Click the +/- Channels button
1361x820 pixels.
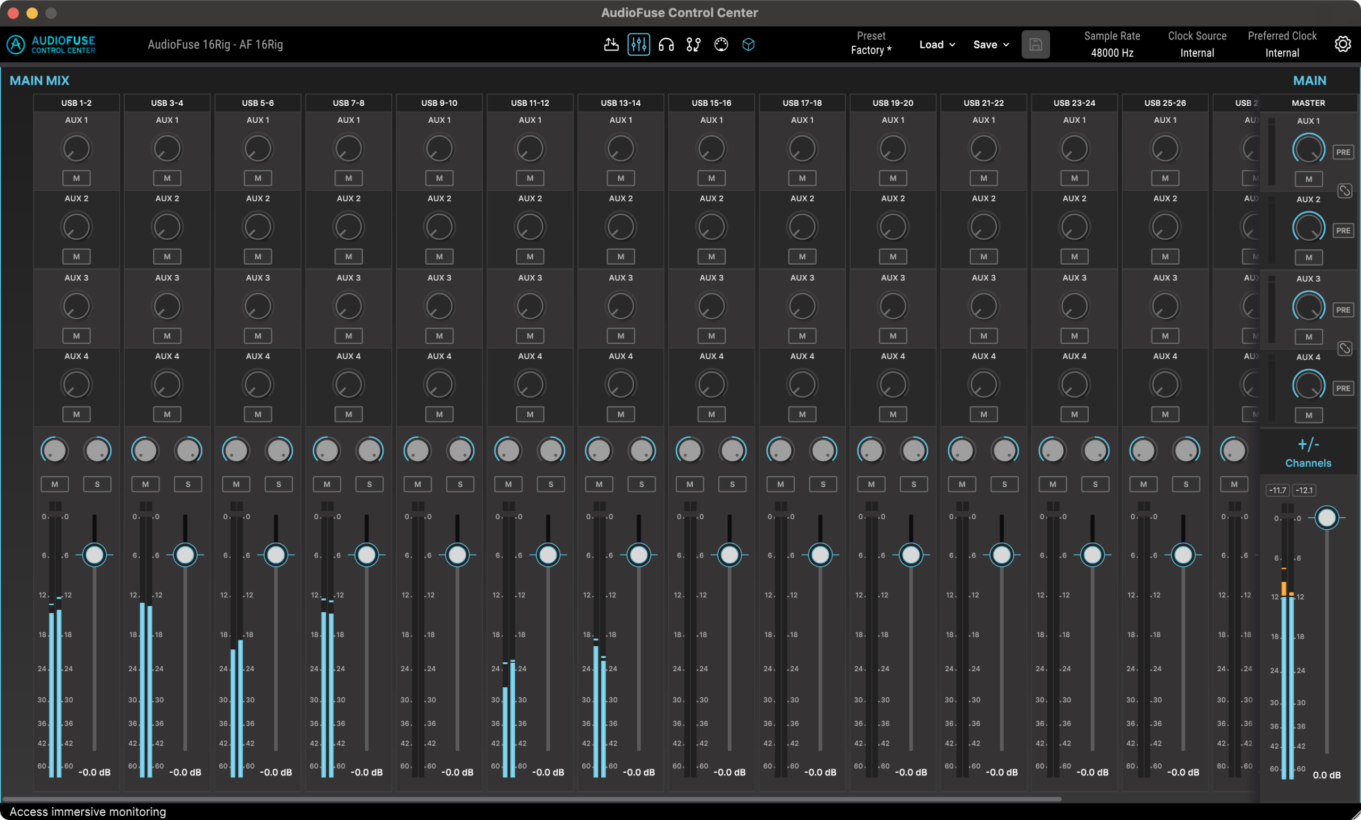click(1308, 453)
